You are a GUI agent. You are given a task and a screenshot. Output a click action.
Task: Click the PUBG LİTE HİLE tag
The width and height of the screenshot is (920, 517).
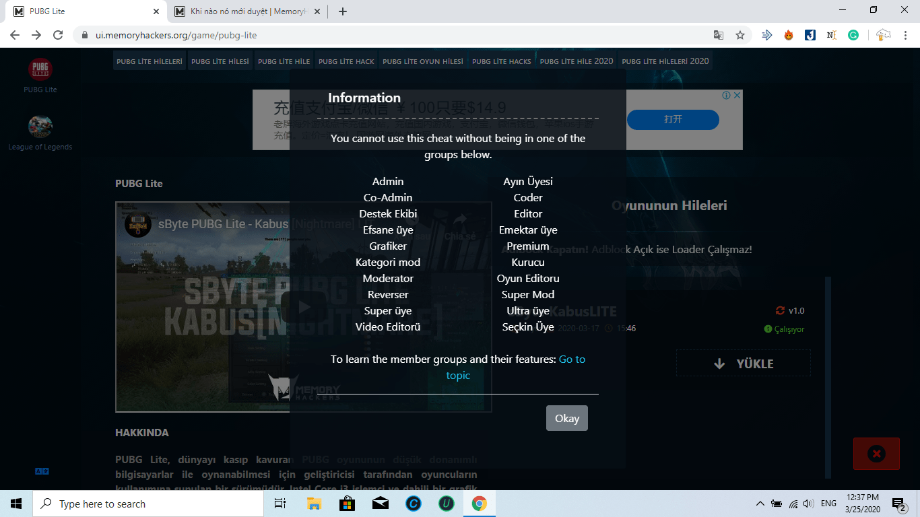[284, 61]
